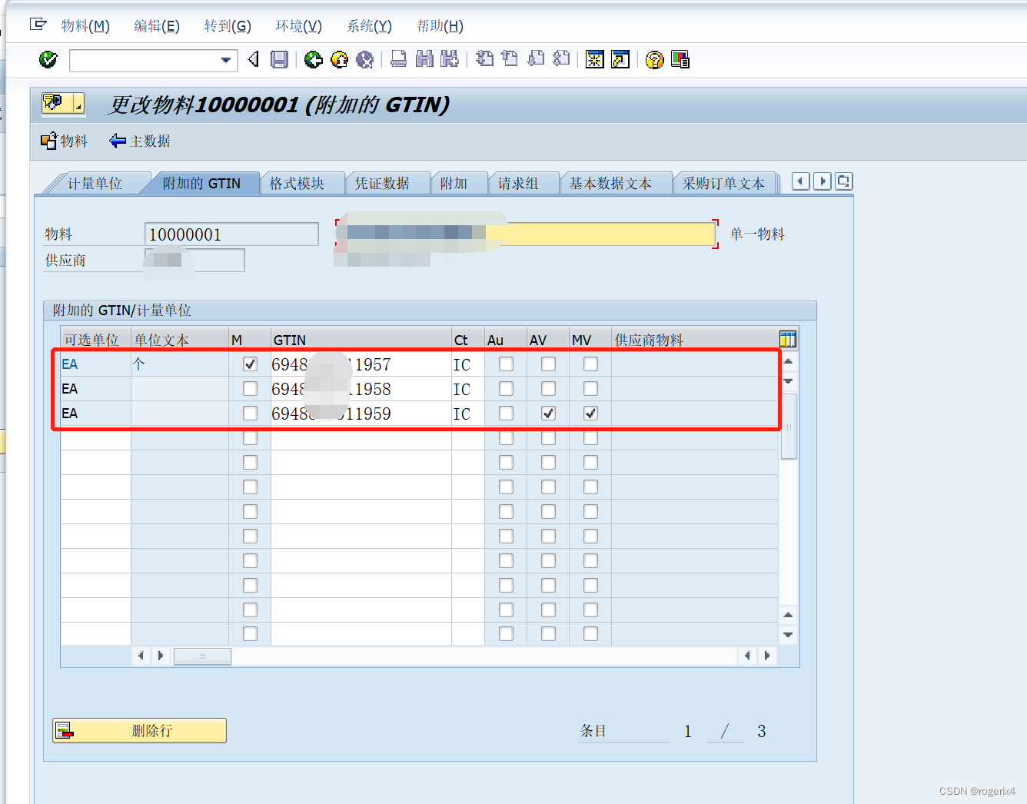Enable the AV checkbox on the second GTIN row
The image size is (1027, 804).
click(547, 388)
